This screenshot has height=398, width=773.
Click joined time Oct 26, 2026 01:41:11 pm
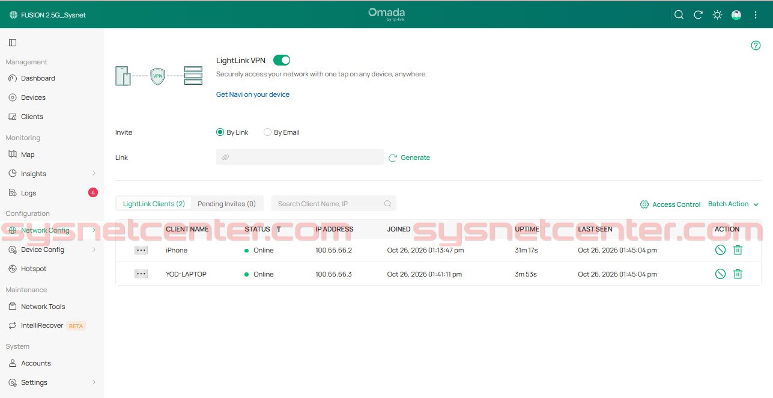click(x=425, y=274)
